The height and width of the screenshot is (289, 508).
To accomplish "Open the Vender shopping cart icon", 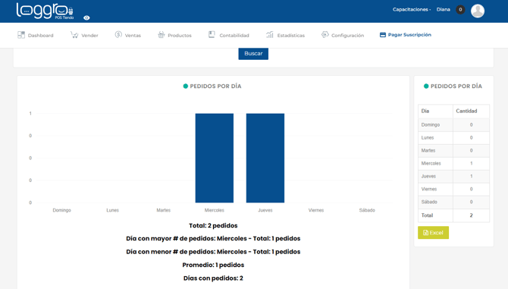I will click(x=74, y=35).
